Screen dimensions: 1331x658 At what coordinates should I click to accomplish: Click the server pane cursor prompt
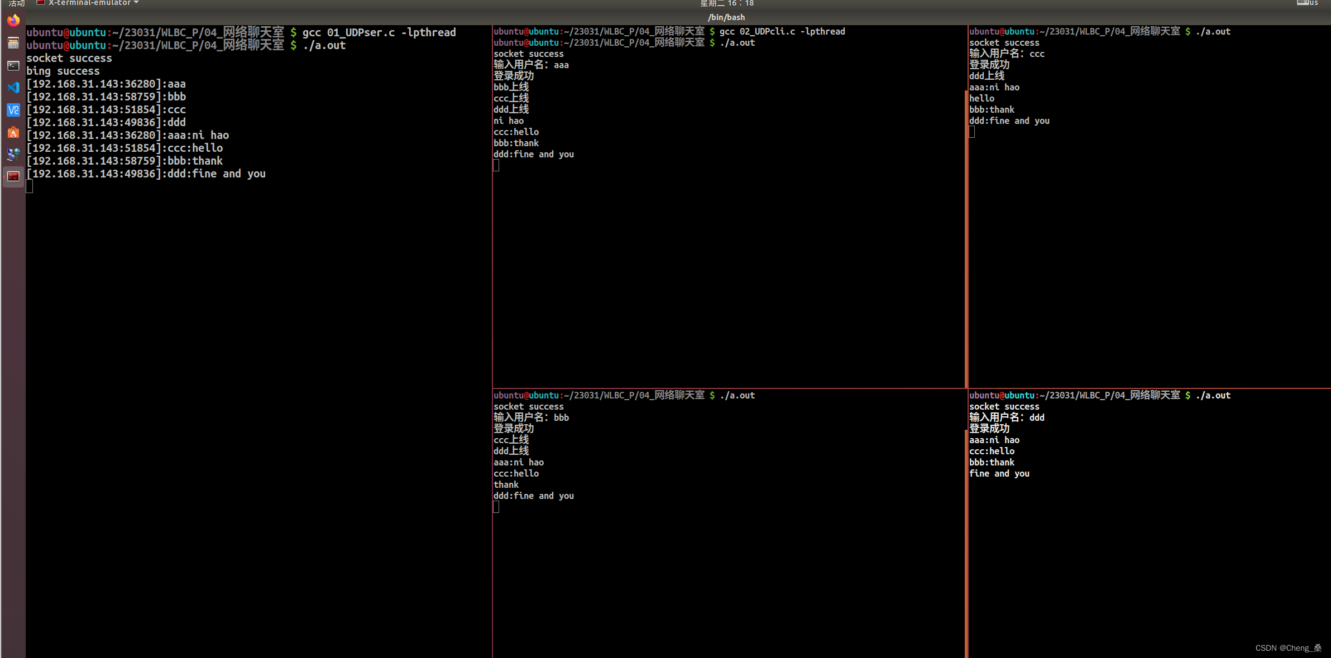click(x=30, y=186)
